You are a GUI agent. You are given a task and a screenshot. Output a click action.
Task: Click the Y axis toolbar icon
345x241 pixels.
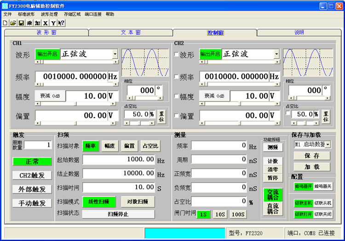click(53, 23)
